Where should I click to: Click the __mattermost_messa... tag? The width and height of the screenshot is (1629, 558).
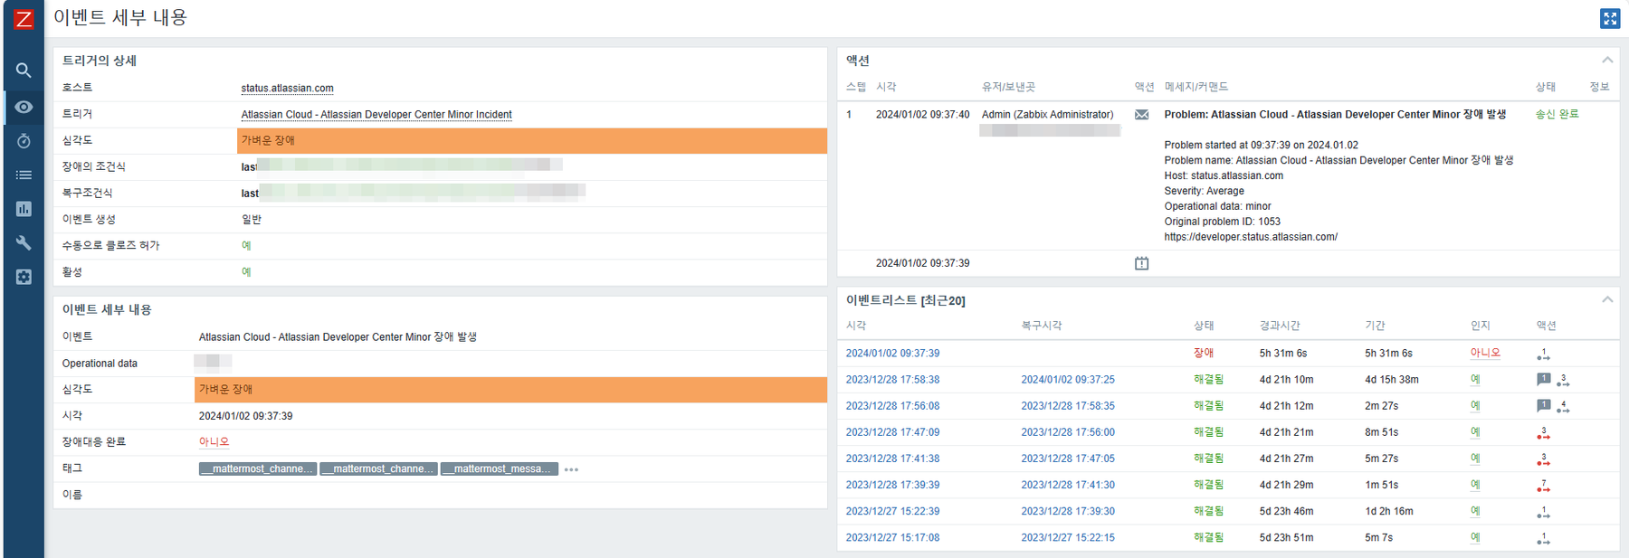point(499,468)
